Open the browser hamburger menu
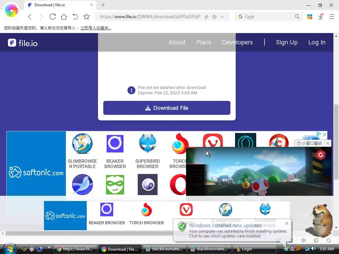 click(x=332, y=17)
